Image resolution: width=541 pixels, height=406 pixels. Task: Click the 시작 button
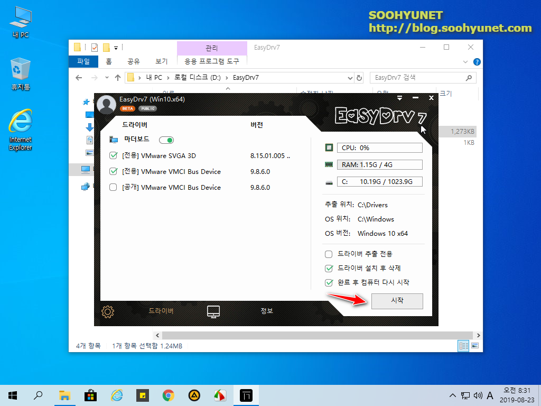pyautogui.click(x=397, y=301)
